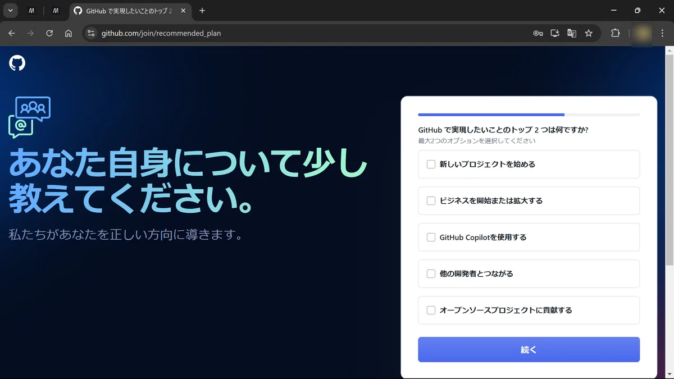674x379 pixels.
Task: Open a new tab with the plus button
Action: point(202,11)
